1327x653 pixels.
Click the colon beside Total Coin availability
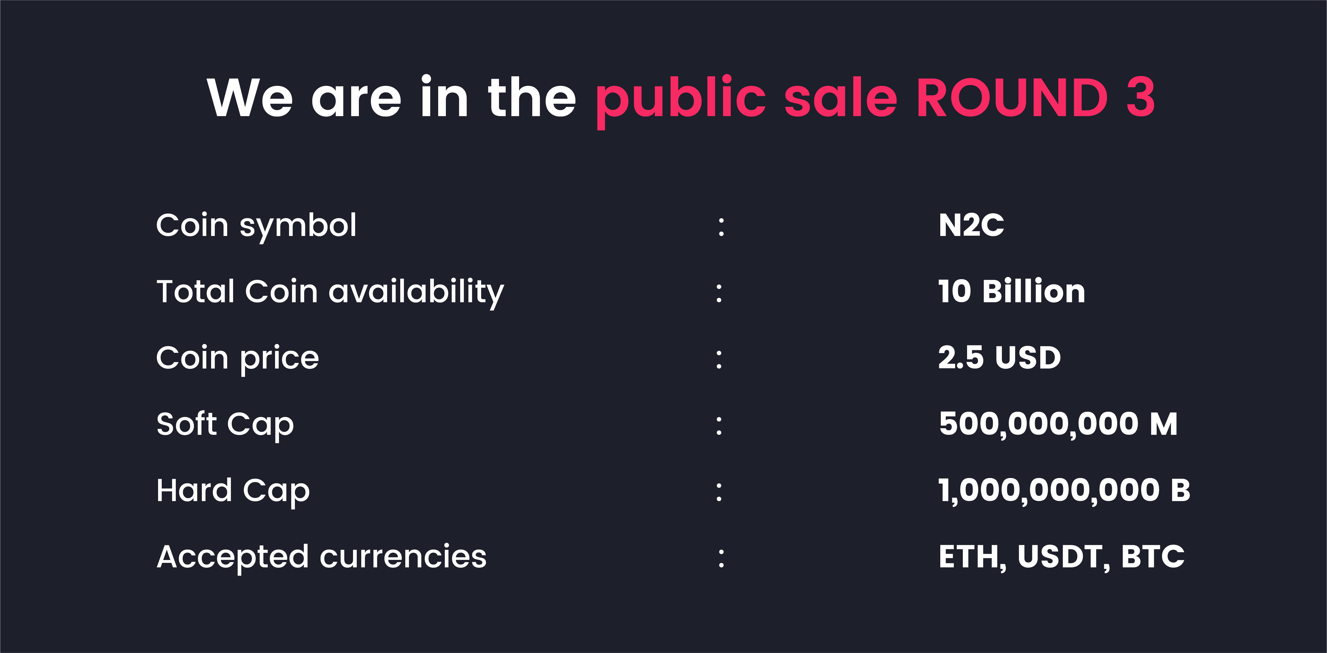719,293
